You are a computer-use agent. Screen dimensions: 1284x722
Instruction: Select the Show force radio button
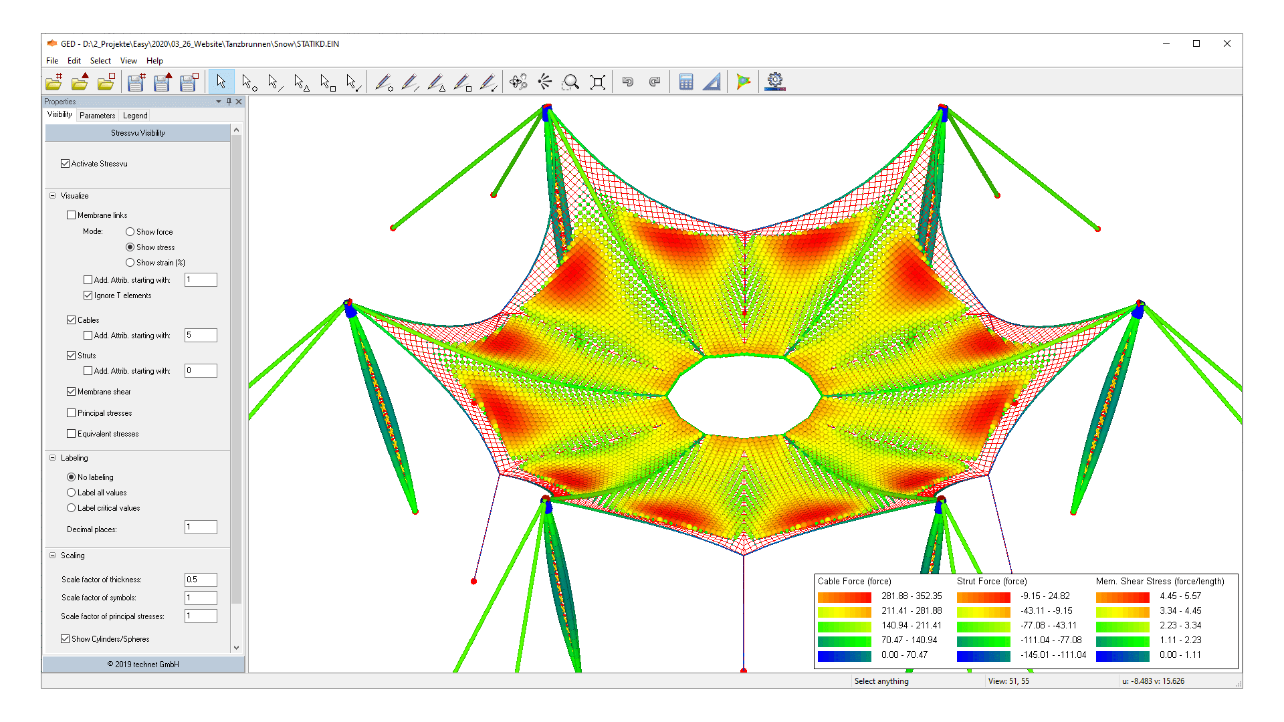130,232
